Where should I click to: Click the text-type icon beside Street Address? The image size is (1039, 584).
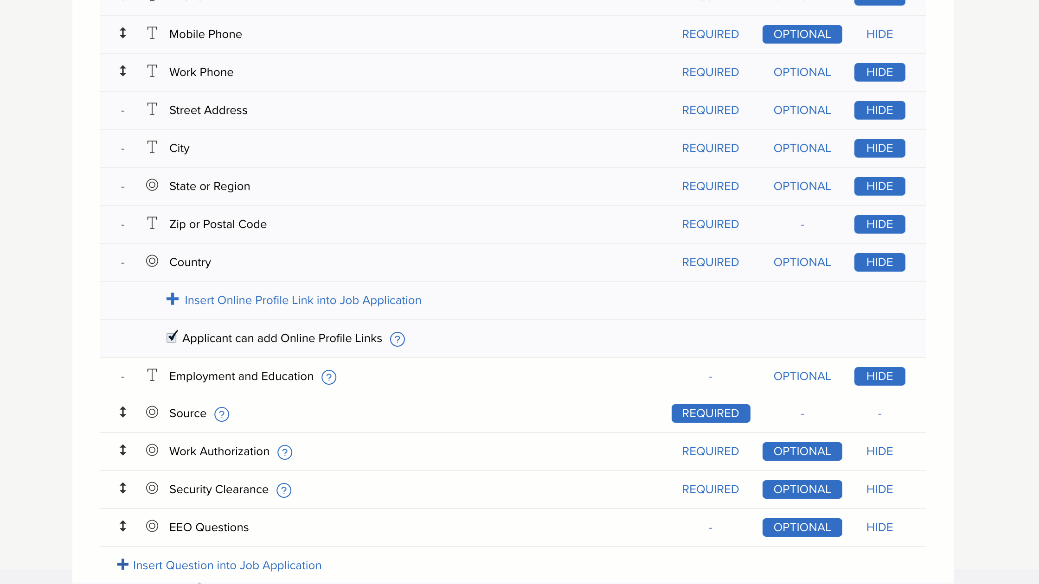click(152, 109)
